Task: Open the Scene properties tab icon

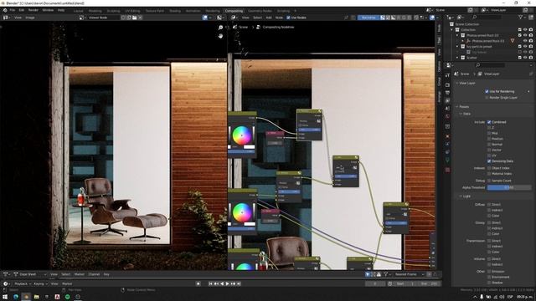Action: [447, 109]
